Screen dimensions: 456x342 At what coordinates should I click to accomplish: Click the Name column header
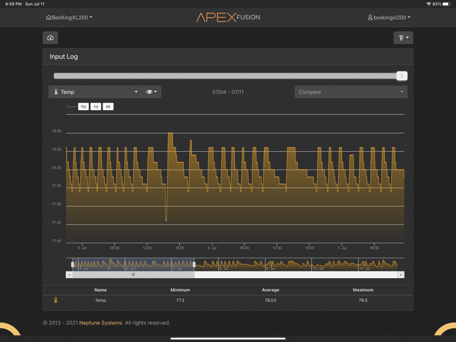pos(100,290)
